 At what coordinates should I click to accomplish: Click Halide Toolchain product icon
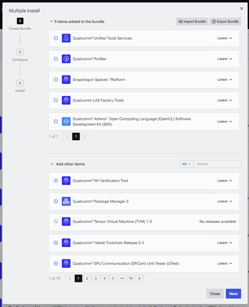tap(66, 243)
